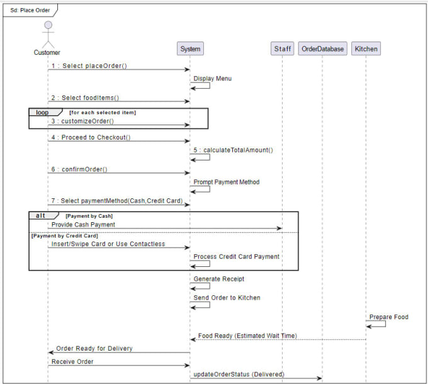The width and height of the screenshot is (428, 384).
Task: Click the Generate Receipt self-call loop arrow
Action: pyautogui.click(x=200, y=286)
